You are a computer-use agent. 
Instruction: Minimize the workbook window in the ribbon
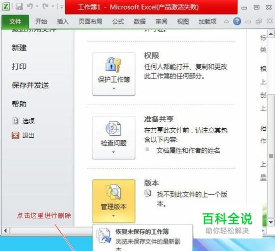(x=248, y=22)
